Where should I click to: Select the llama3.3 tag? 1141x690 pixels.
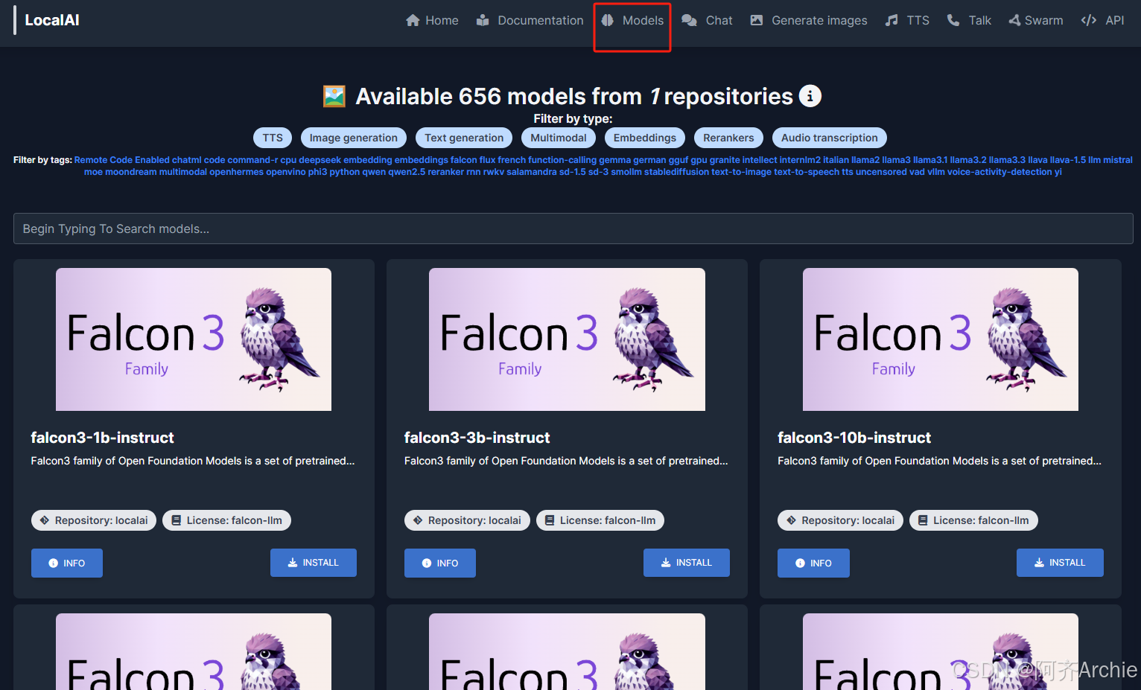click(1007, 160)
